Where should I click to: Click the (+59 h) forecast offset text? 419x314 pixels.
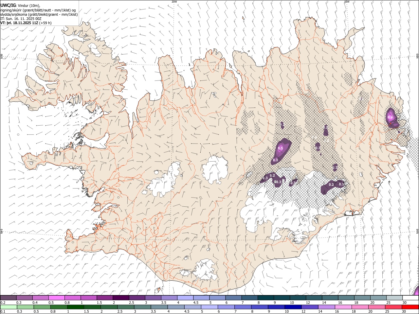point(45,23)
